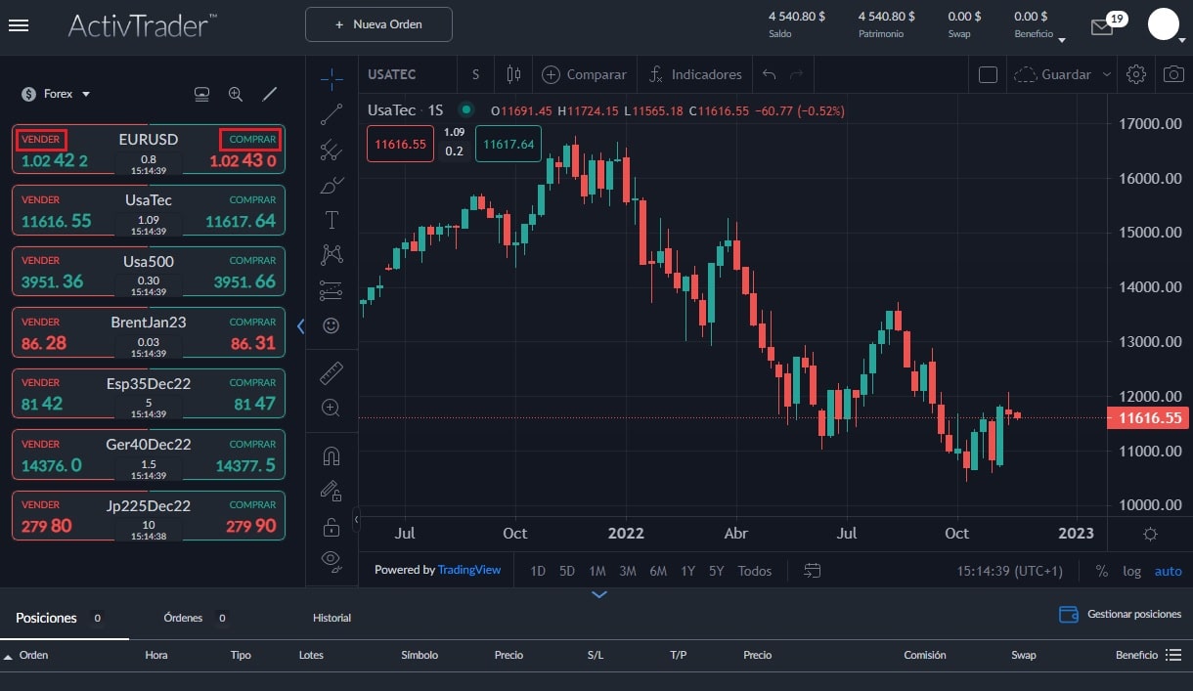Take a chart snapshot with the camera icon
This screenshot has width=1193, height=691.
pos(1172,73)
